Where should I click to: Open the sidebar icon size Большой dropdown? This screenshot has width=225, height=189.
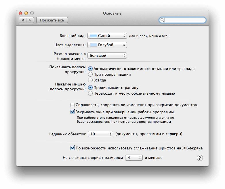pyautogui.click(x=107, y=56)
